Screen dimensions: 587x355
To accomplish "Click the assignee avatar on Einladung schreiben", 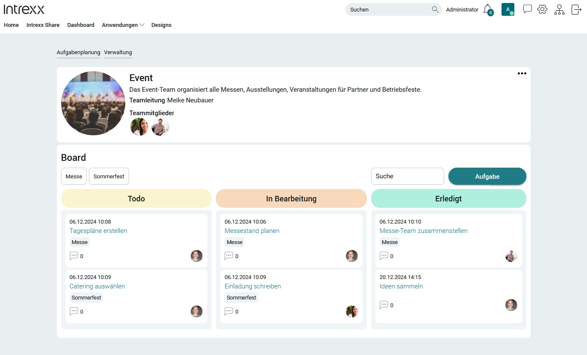I will [352, 311].
